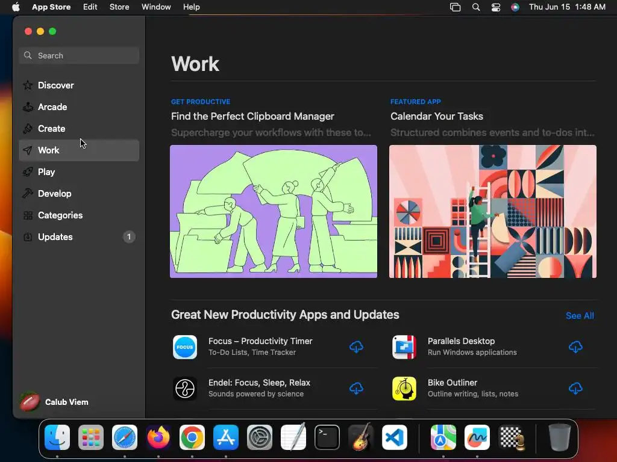Click the Search field in sidebar
The image size is (617, 462).
point(79,55)
